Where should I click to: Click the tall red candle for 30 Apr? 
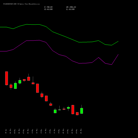[x=7, y=78]
